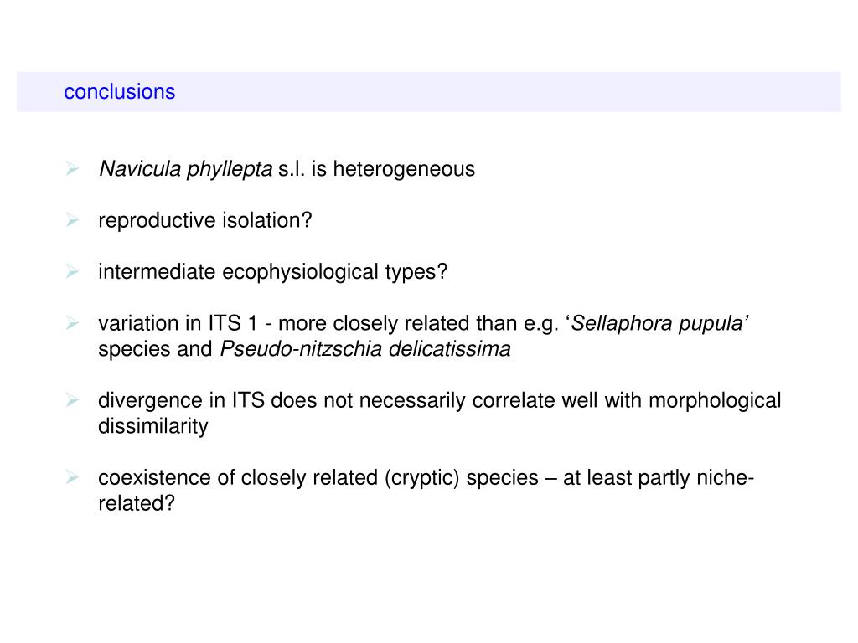Click the text '(cryptic)' in last bullet
This screenshot has width=858, height=643.
422,478
